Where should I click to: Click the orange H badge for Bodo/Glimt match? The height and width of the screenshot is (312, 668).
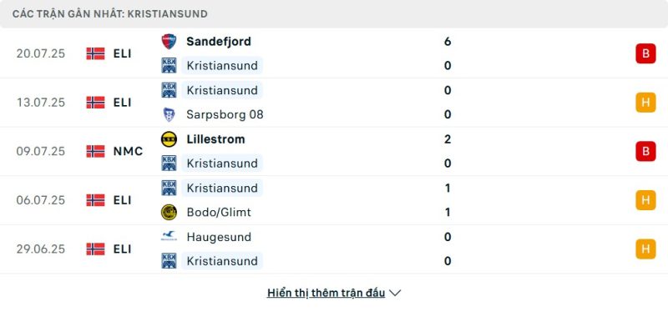click(645, 200)
